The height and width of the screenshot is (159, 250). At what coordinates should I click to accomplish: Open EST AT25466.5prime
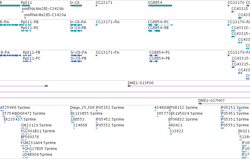coord(15,108)
